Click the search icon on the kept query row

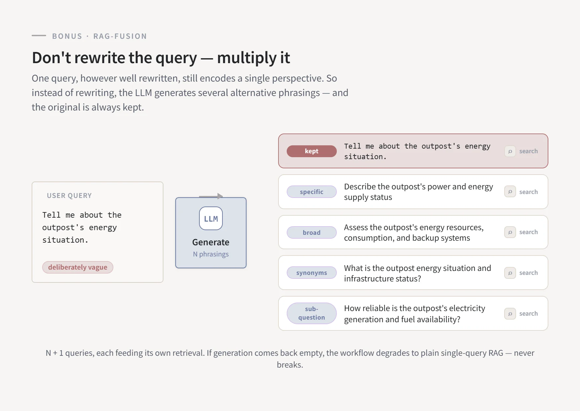click(510, 151)
